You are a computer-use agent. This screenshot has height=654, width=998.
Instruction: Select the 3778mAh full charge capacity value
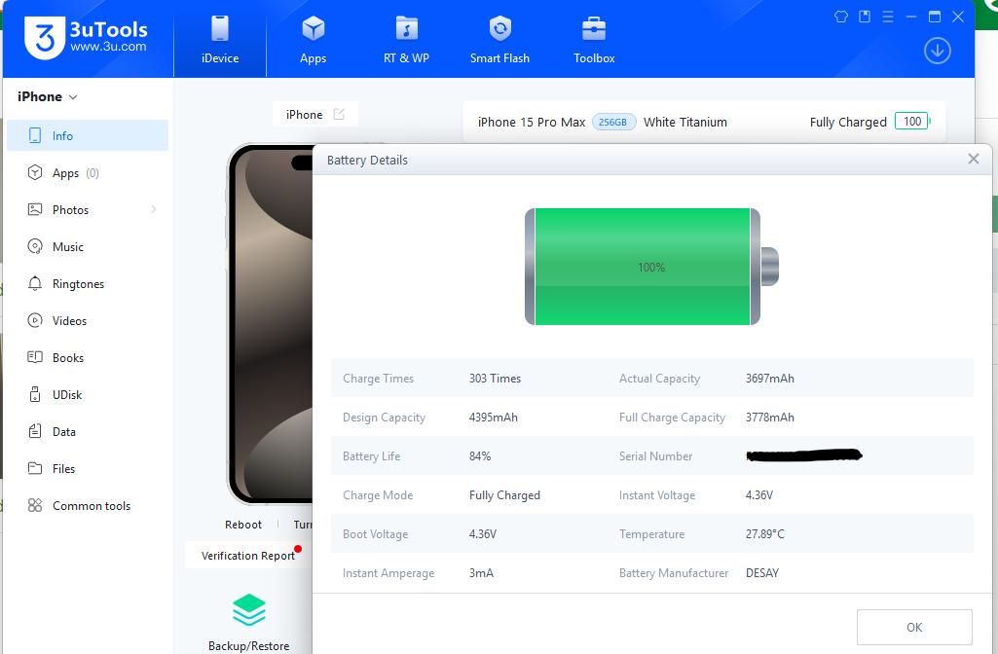pyautogui.click(x=770, y=418)
